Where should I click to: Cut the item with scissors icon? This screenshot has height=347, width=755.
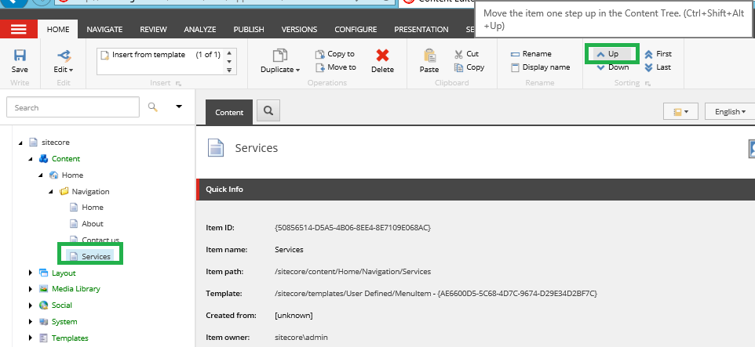(x=467, y=54)
